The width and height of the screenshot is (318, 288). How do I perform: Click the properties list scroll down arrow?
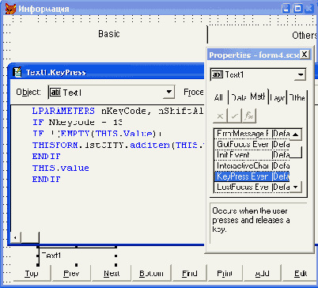pos(296,187)
